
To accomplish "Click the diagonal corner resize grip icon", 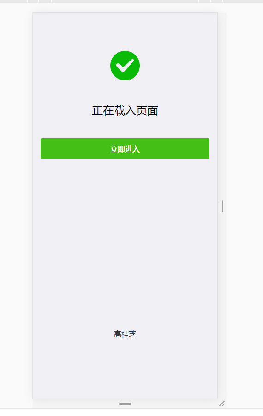I will click(222, 404).
